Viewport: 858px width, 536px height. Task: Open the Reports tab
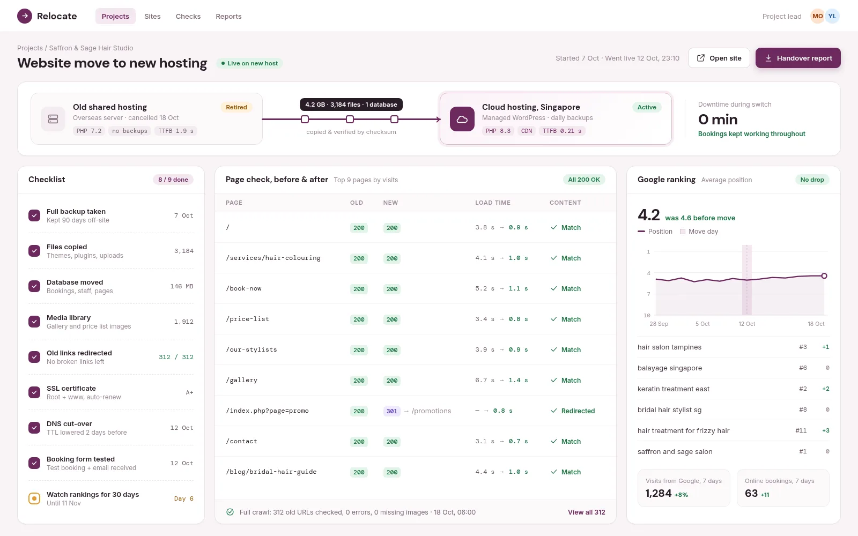[228, 16]
